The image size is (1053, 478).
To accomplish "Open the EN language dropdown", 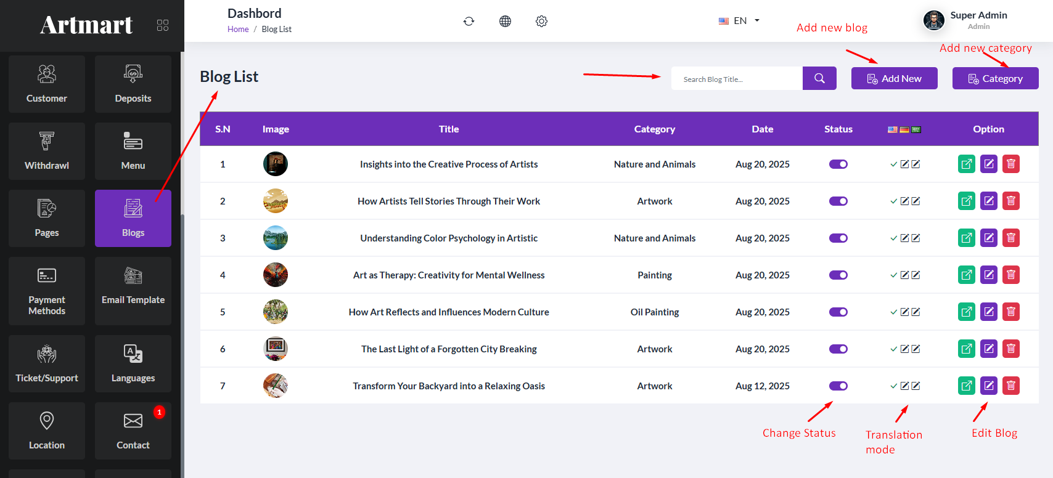I will click(739, 21).
